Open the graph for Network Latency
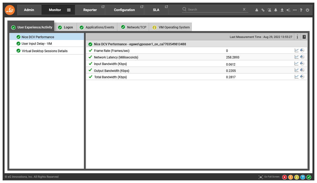The image size is (317, 183). (x=297, y=57)
